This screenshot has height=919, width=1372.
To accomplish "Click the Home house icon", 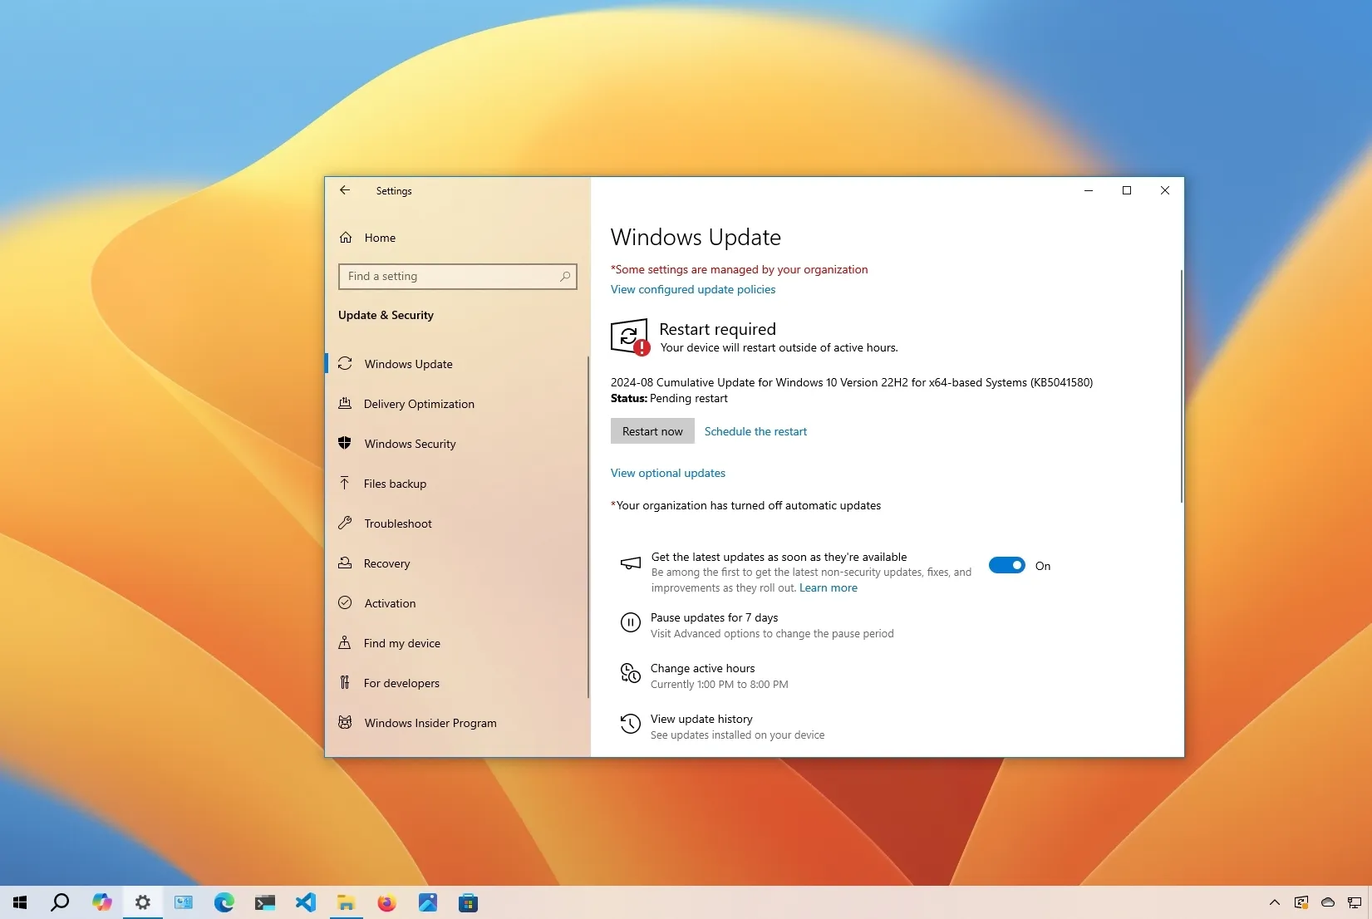I will click(x=346, y=238).
